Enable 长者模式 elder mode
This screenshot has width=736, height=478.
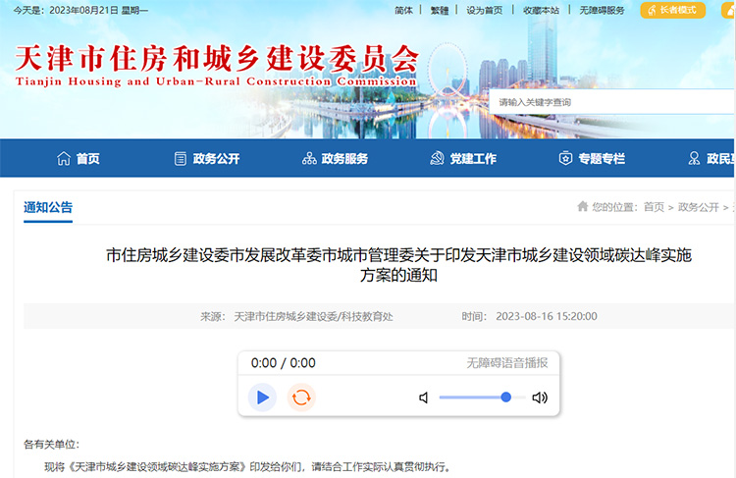coord(672,10)
